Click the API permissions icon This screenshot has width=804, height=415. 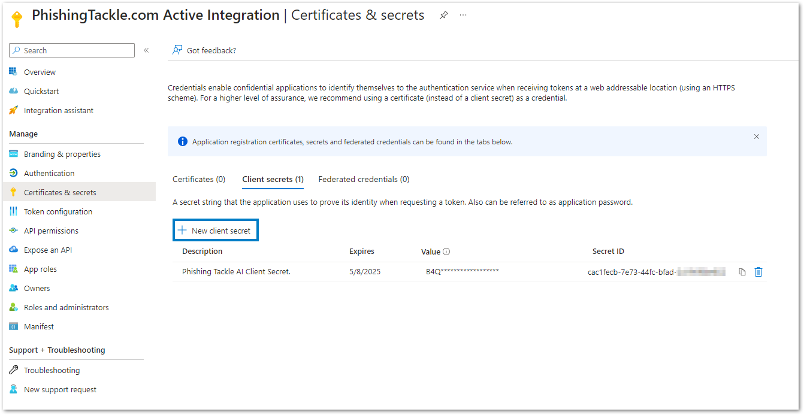(x=13, y=231)
